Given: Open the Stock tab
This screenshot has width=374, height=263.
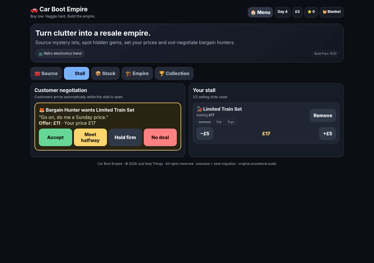Looking at the screenshot, I should [x=105, y=73].
